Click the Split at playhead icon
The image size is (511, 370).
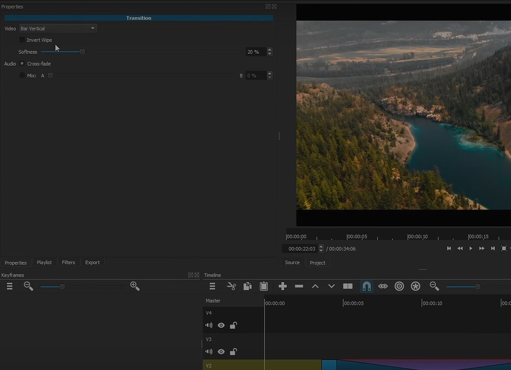[348, 286]
